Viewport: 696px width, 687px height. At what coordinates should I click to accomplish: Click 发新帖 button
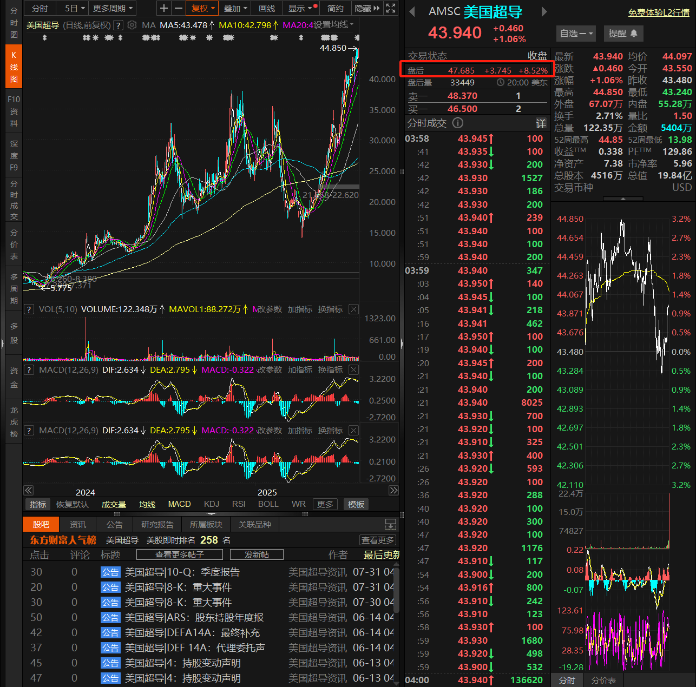pos(257,554)
